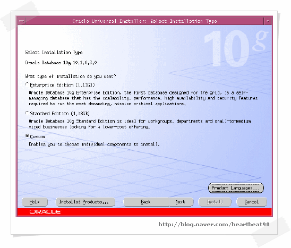The image size is (291, 248).
Task: Proceed with the Next button
Action: tap(181, 202)
